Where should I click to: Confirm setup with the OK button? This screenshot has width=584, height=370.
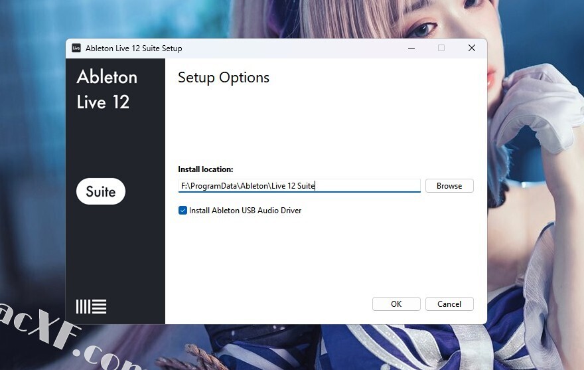point(396,304)
